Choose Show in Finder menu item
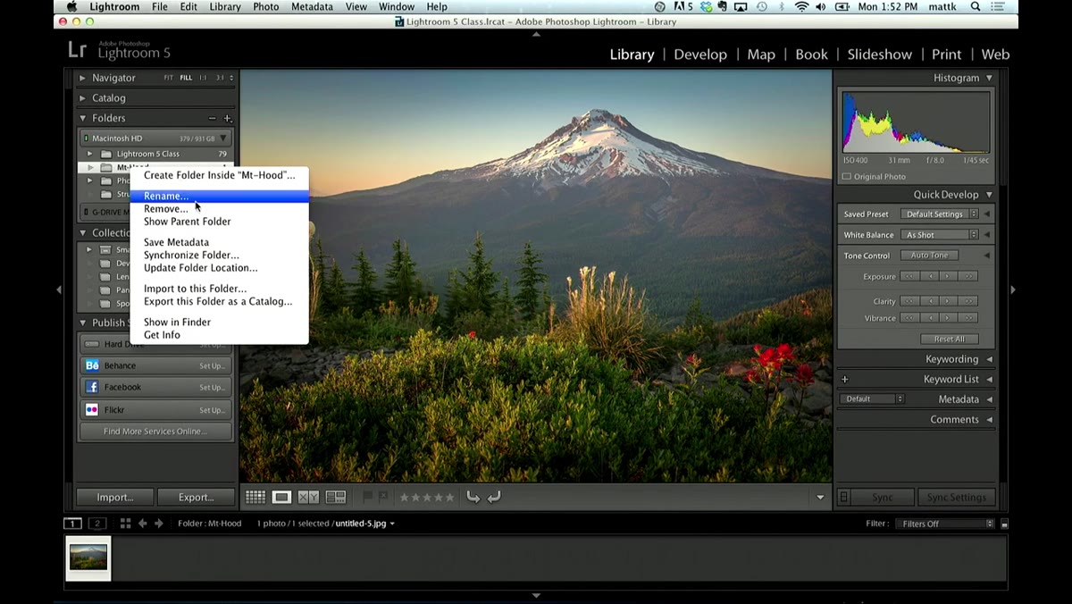The image size is (1072, 604). (x=219, y=322)
